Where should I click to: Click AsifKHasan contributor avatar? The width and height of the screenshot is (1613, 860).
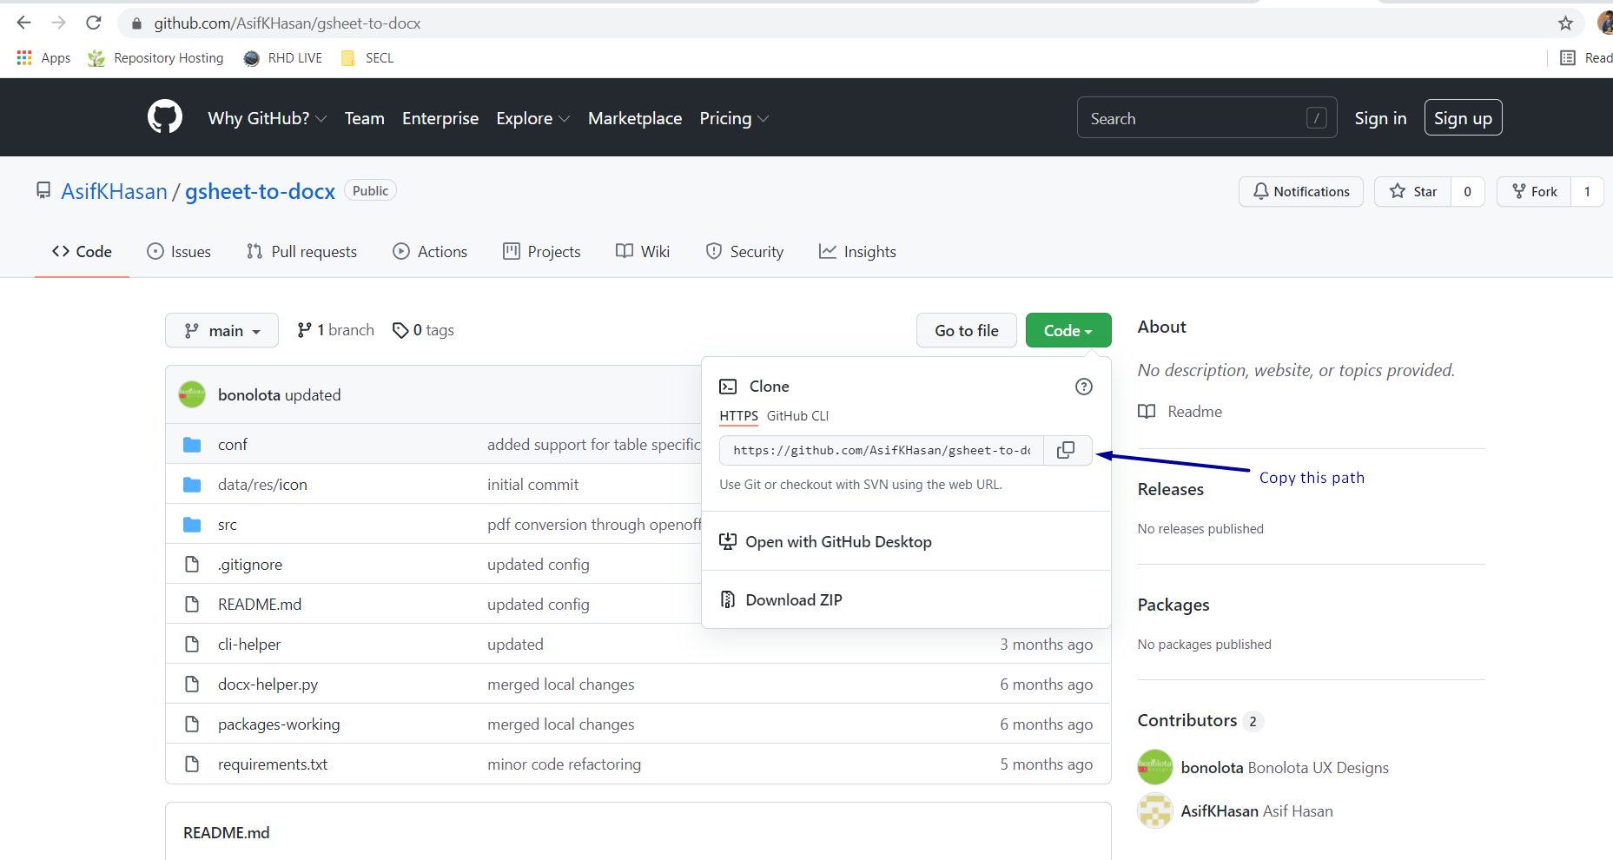point(1155,810)
